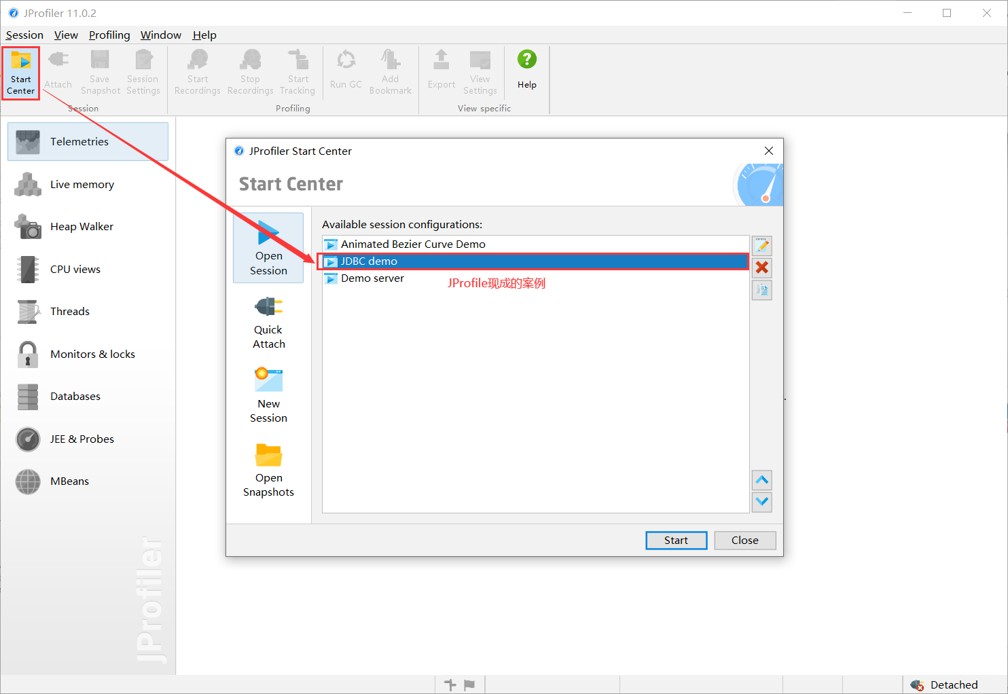The width and height of the screenshot is (1008, 694).
Task: Open the Session menu
Action: click(x=24, y=35)
